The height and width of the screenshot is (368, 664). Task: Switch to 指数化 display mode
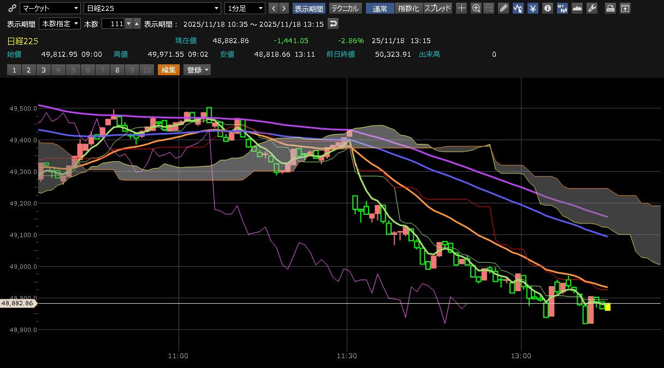click(408, 8)
